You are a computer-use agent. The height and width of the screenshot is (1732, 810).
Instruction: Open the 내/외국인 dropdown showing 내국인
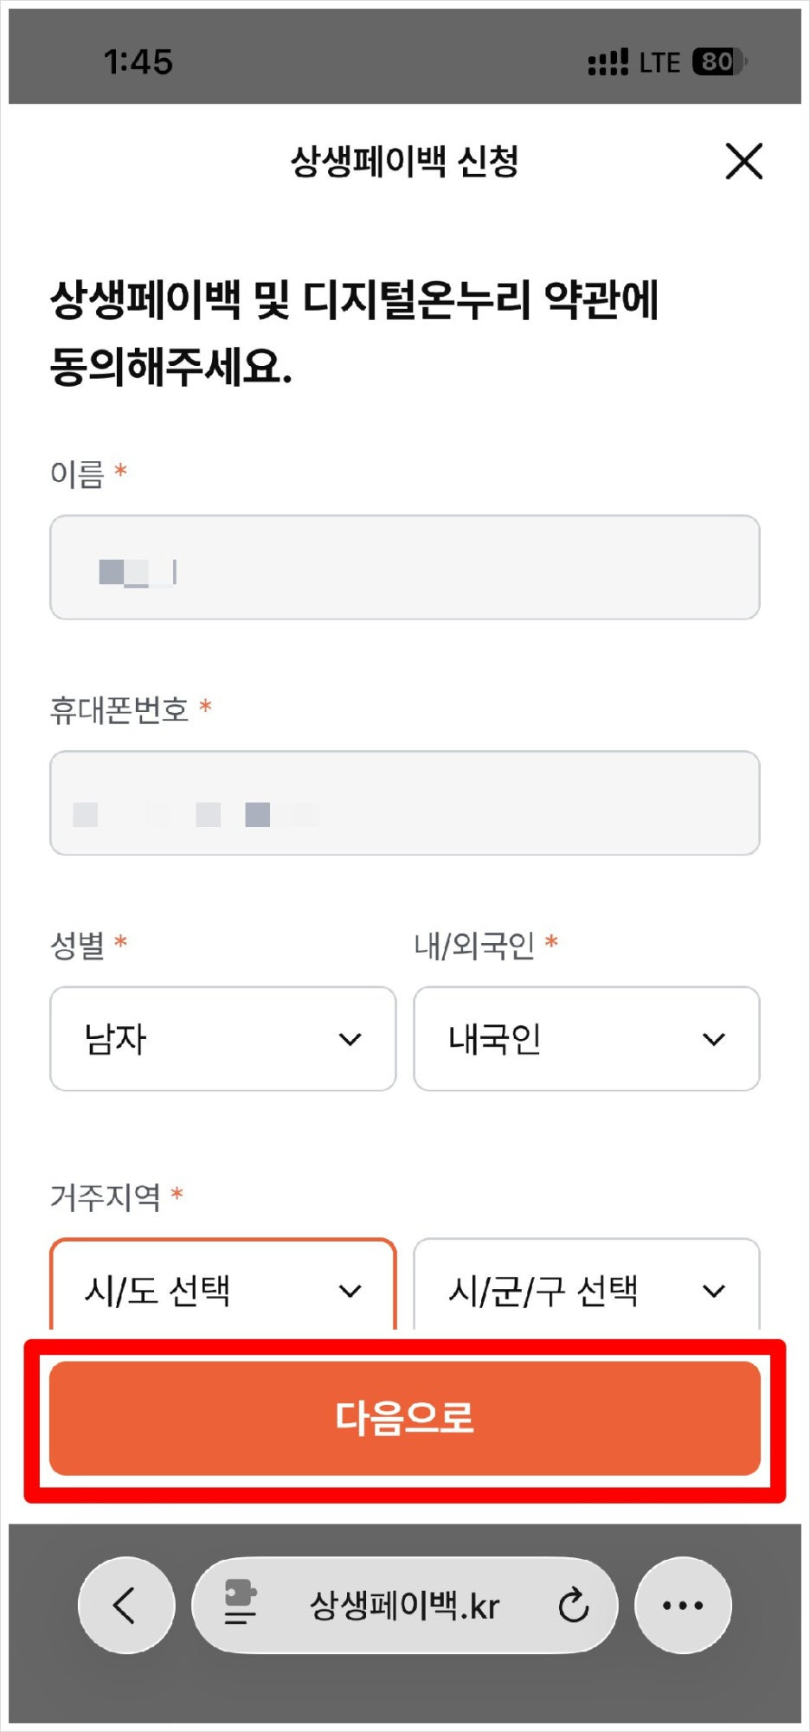click(587, 1038)
